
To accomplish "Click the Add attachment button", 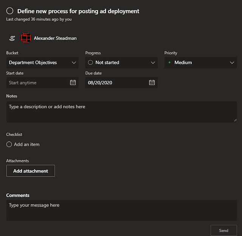I will [x=31, y=171].
